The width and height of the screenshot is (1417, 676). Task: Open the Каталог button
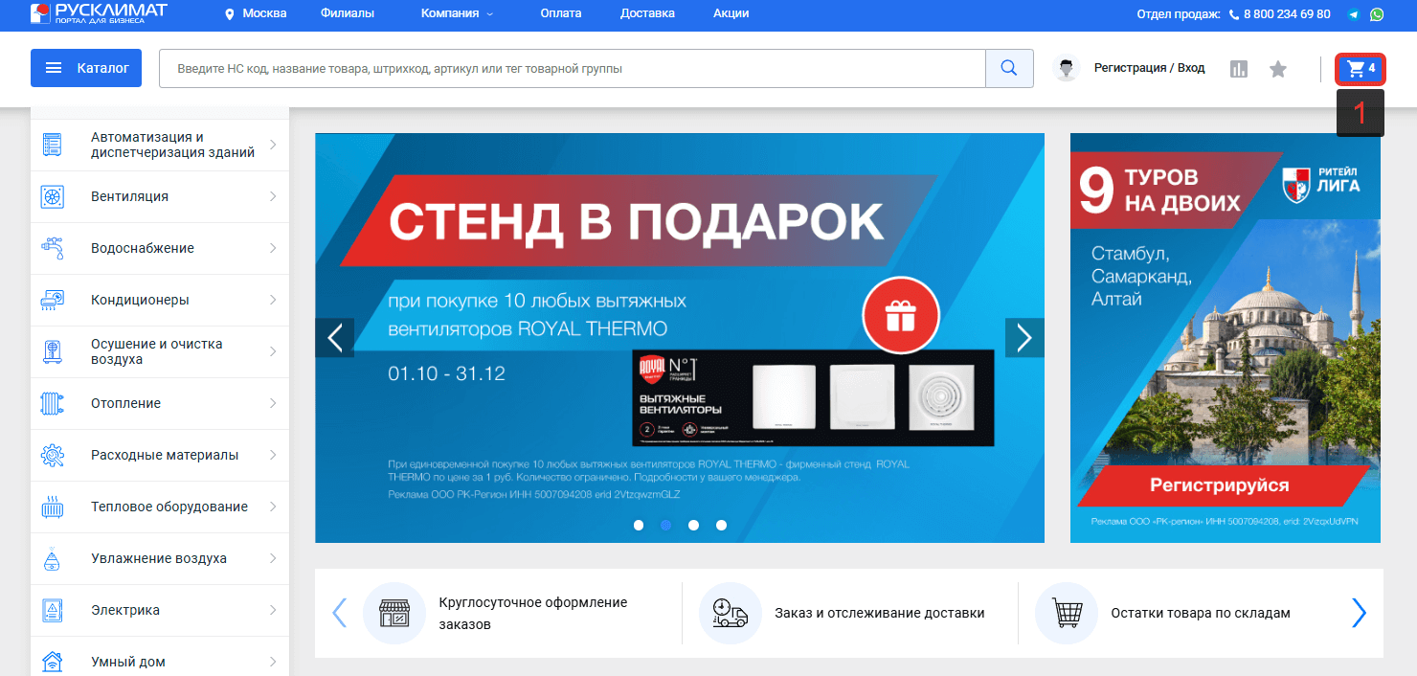click(86, 68)
